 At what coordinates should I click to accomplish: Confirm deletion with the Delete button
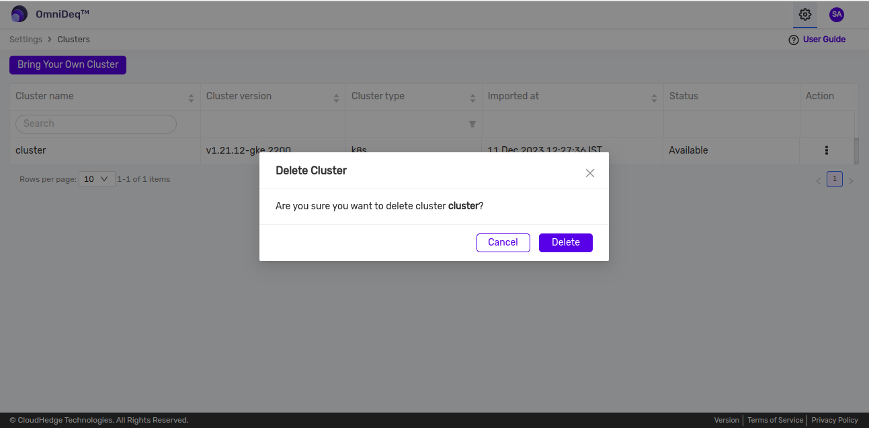coord(565,242)
